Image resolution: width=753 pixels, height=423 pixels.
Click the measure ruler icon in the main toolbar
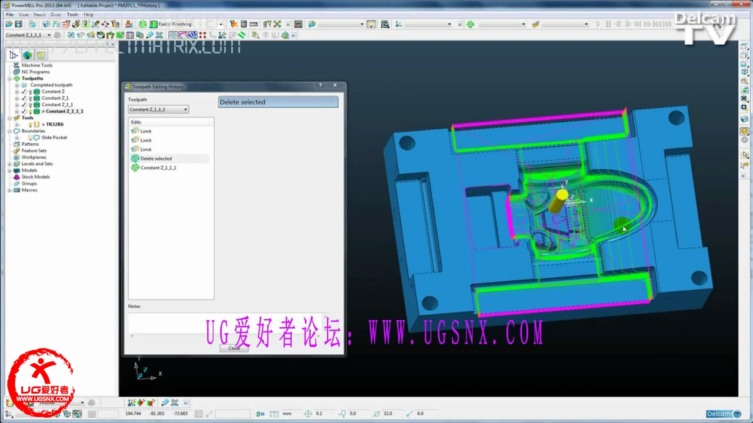[x=254, y=24]
